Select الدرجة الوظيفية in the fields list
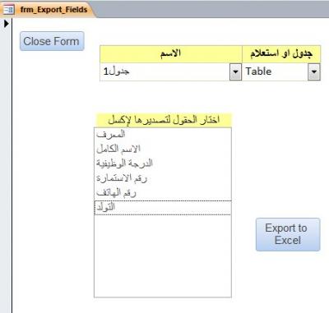Screen dimensions: 329x313 [163, 163]
